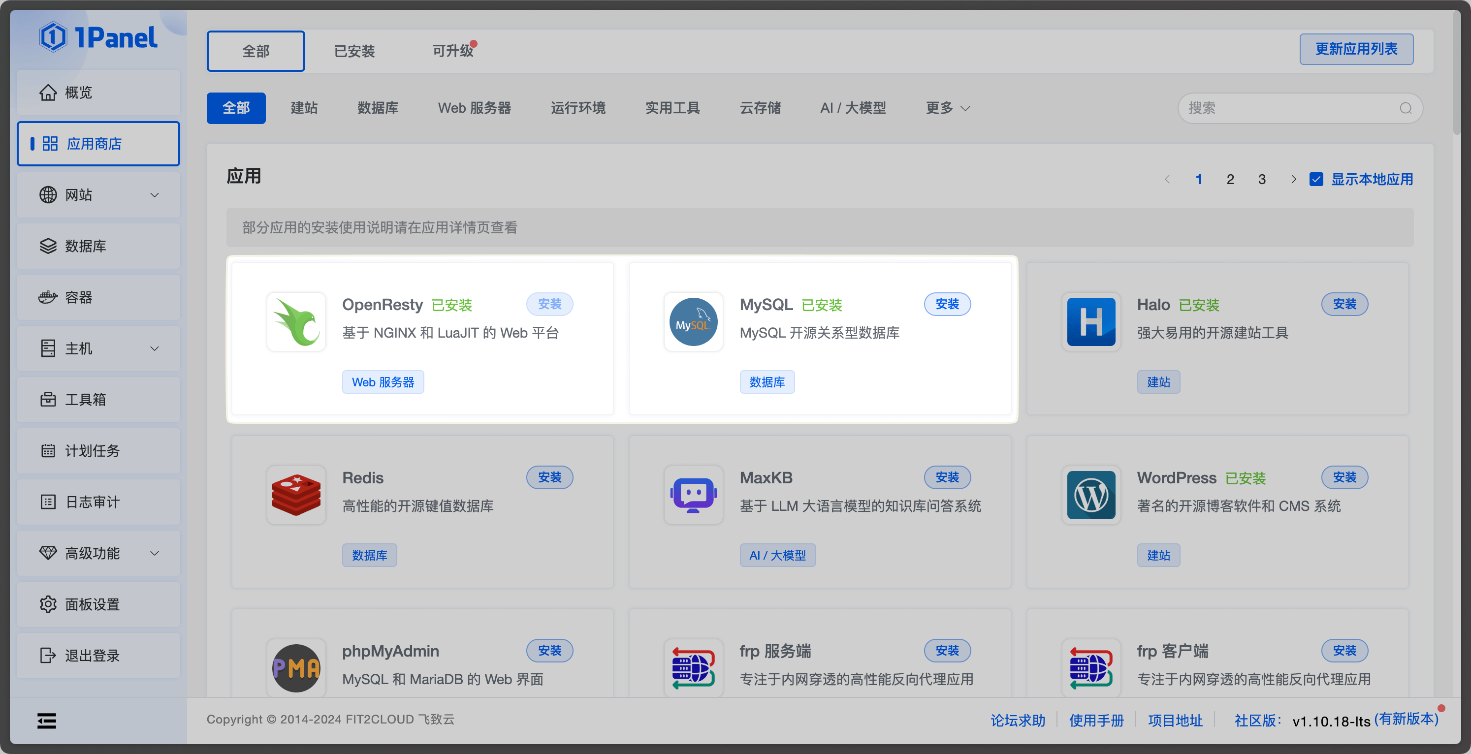
Task: Go to page 2 of the app list
Action: [1230, 179]
